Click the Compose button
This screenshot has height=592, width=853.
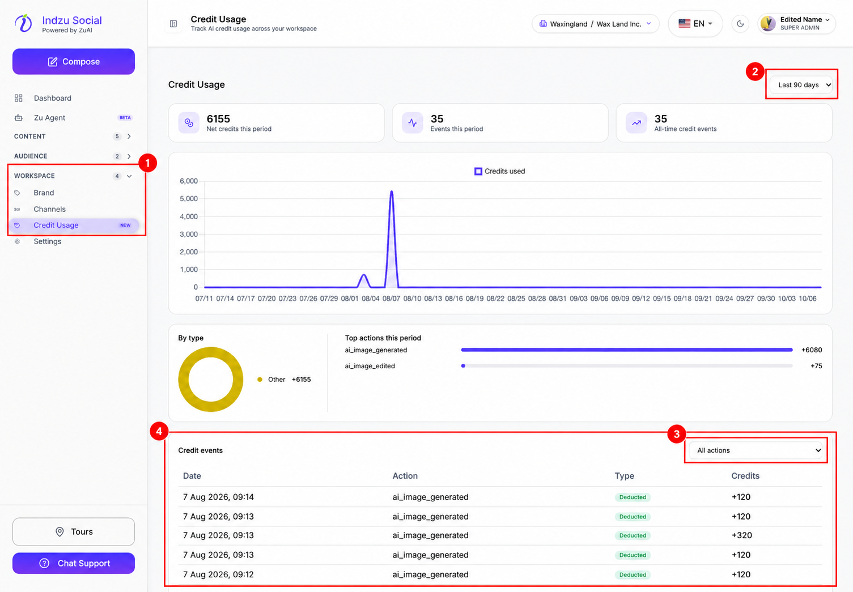(x=74, y=62)
